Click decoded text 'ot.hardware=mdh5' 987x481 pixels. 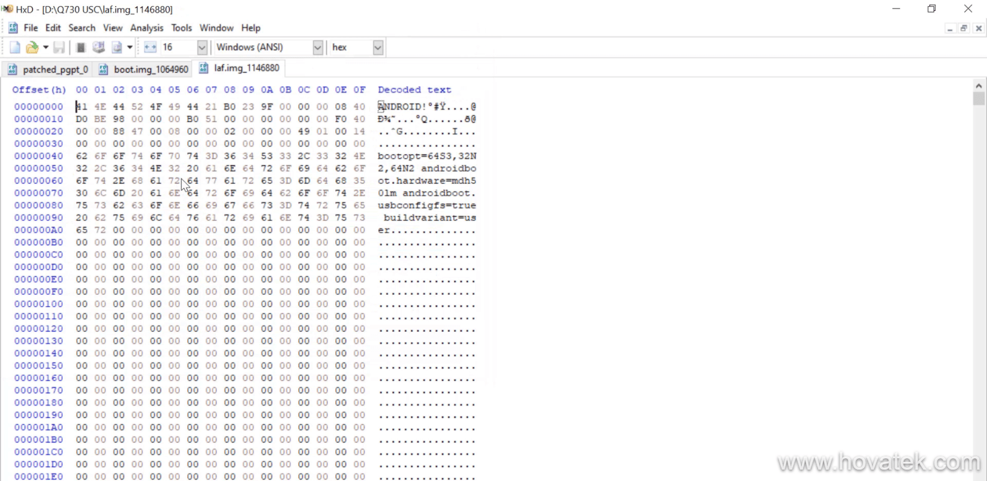(x=427, y=181)
